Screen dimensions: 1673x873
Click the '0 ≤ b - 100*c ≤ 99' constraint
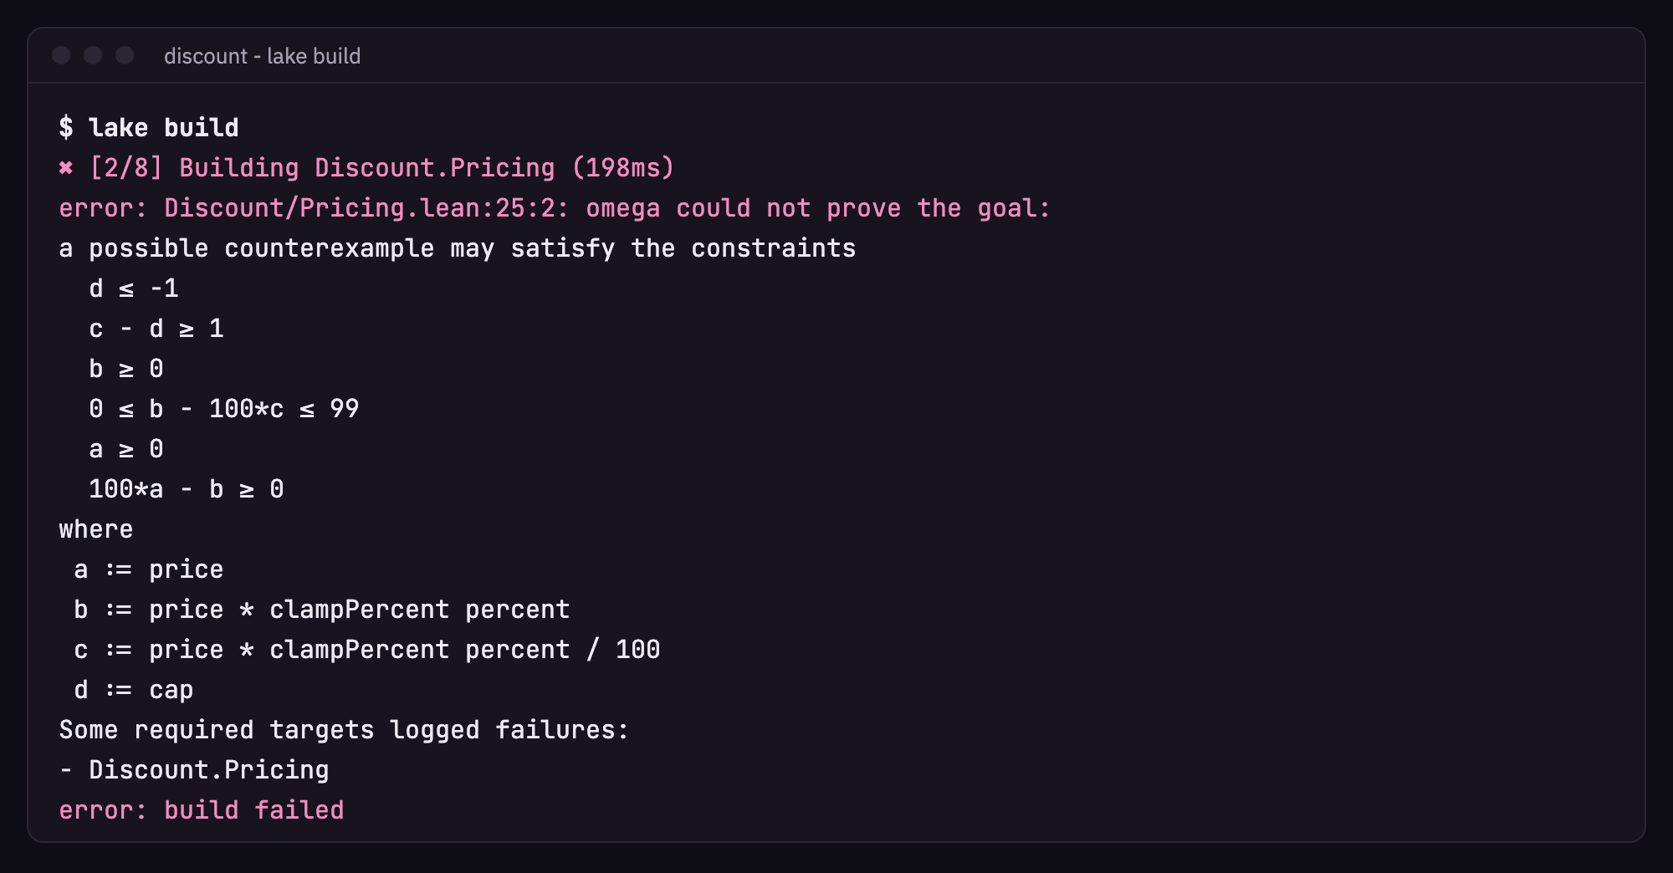224,409
